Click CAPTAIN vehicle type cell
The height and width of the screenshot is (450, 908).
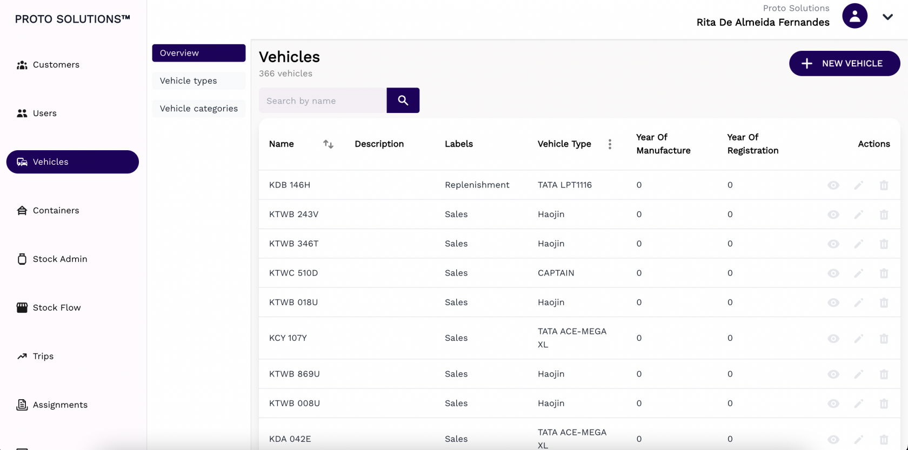point(556,273)
